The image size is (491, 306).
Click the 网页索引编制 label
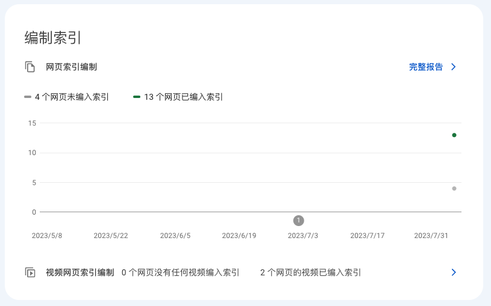coord(71,67)
